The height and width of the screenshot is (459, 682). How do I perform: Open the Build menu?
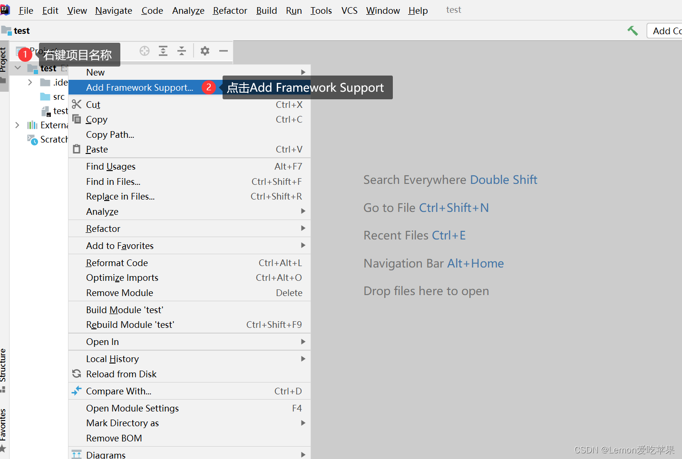[x=267, y=10]
